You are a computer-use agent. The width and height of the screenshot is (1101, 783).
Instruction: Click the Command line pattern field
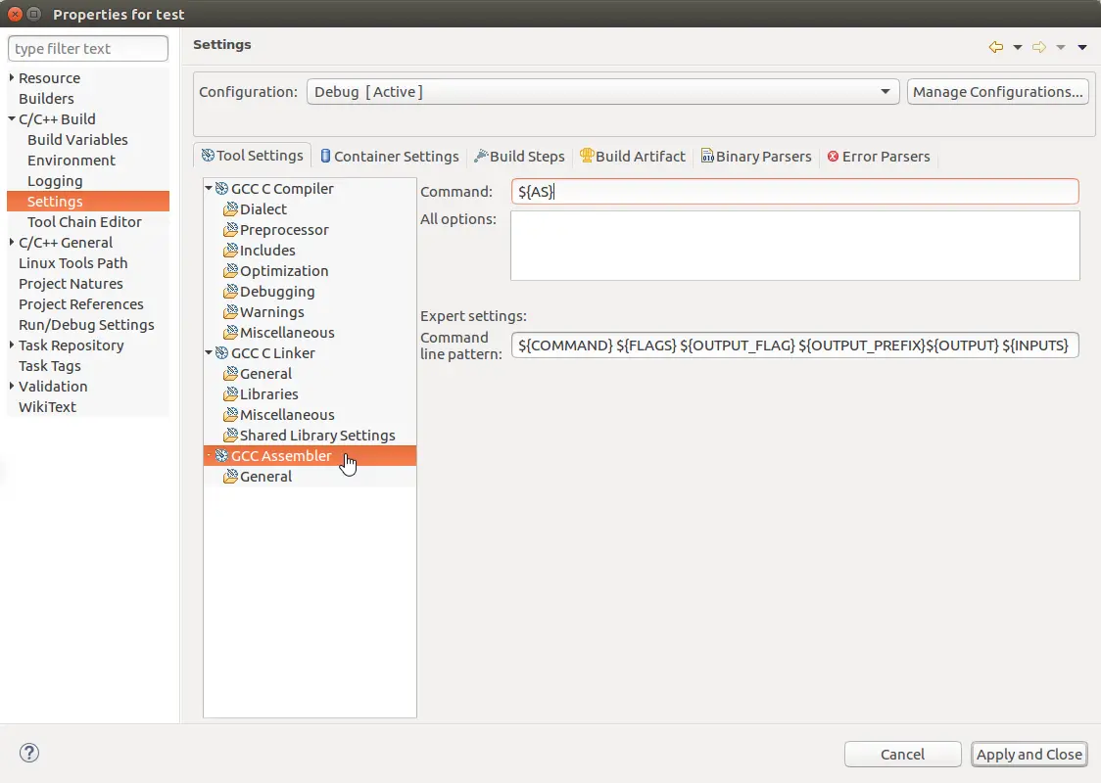[794, 345]
